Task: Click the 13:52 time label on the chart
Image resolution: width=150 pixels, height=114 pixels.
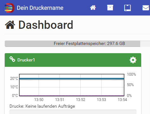Action: coord(81,100)
